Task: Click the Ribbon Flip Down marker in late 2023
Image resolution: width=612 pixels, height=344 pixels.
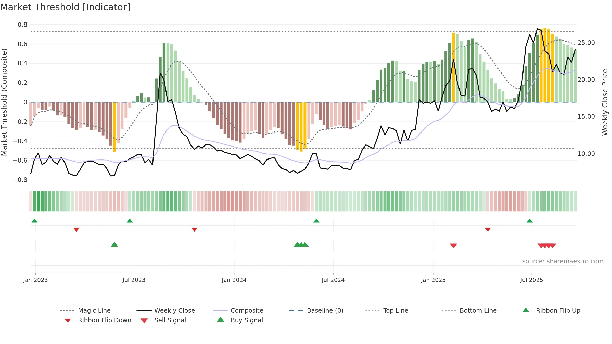Action: coord(194,230)
